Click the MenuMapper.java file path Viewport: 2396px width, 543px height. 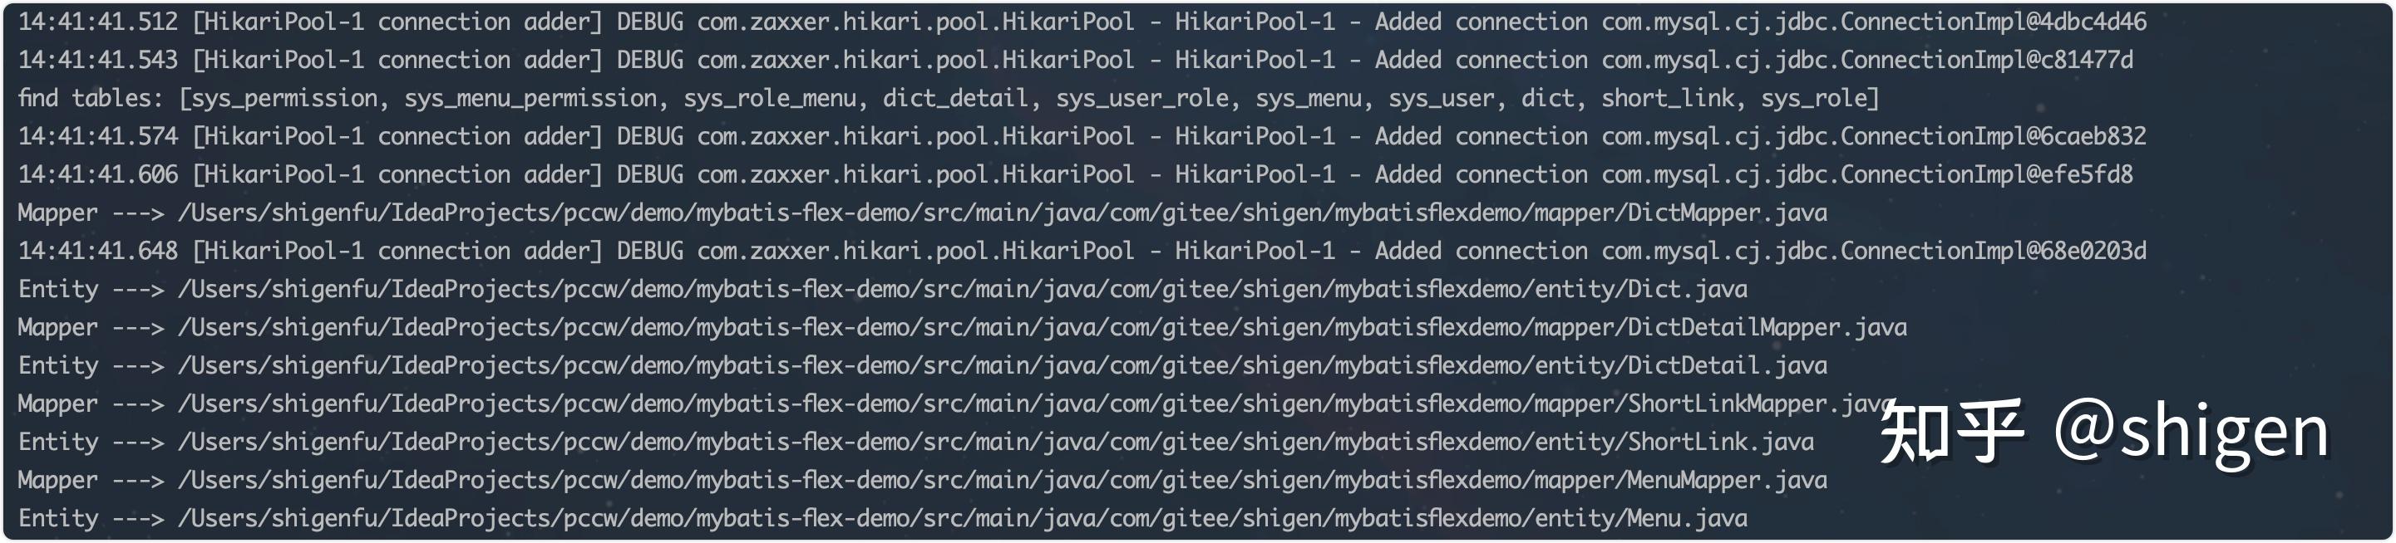coord(1002,480)
